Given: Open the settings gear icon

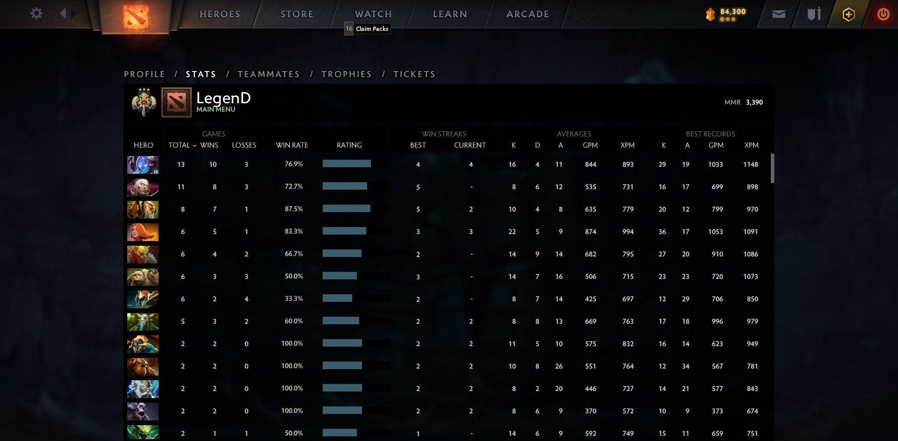Looking at the screenshot, I should coord(36,14).
